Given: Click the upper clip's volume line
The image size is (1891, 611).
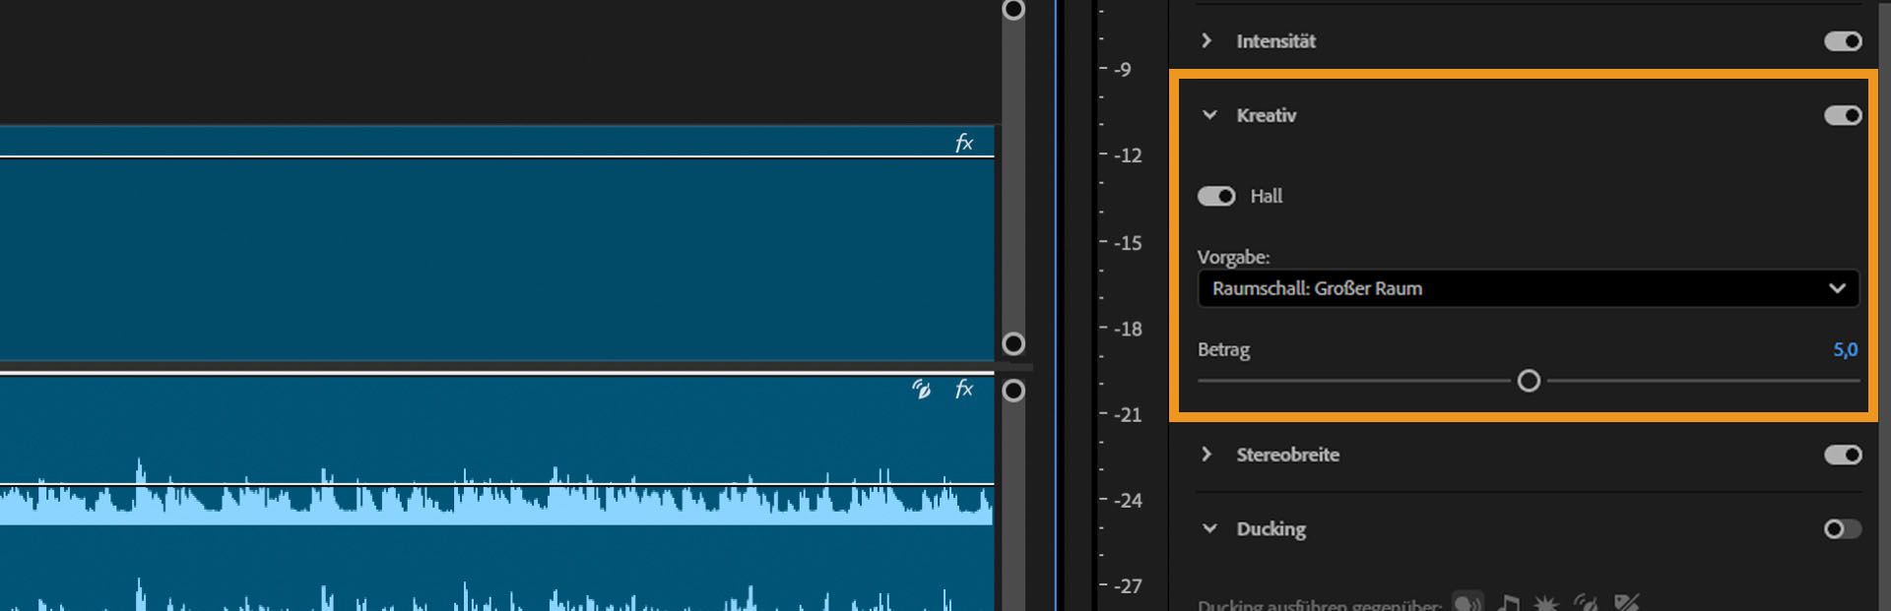Looking at the screenshot, I should pyautogui.click(x=496, y=155).
